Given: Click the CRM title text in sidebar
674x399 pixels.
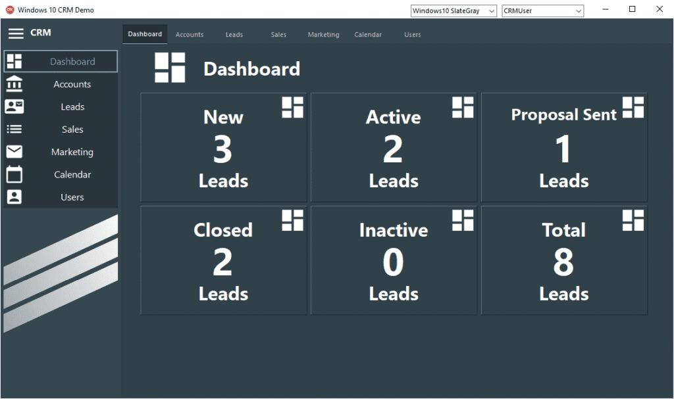Looking at the screenshot, I should coord(41,33).
